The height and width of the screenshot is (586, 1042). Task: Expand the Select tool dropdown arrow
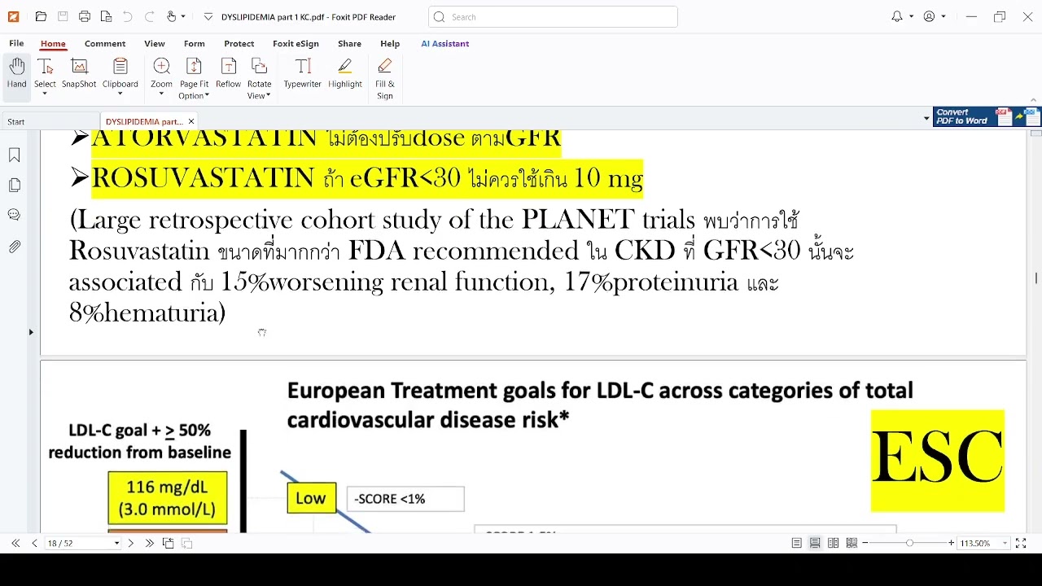45,94
